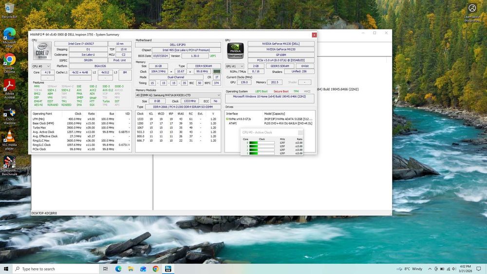
Task: Open File Explorer from the taskbar
Action: coord(131,269)
